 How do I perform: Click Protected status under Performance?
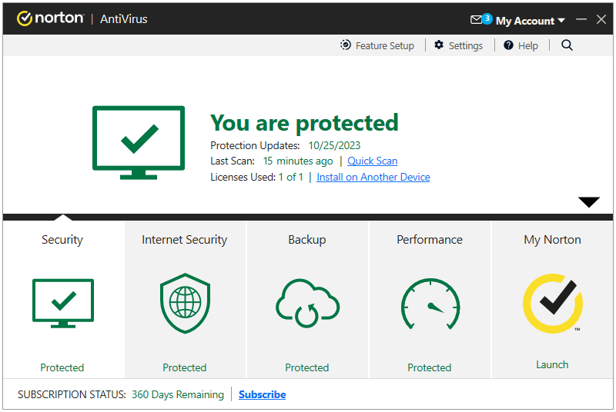click(x=430, y=367)
